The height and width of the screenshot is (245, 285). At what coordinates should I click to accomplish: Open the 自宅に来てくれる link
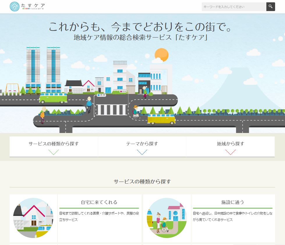(x=99, y=202)
